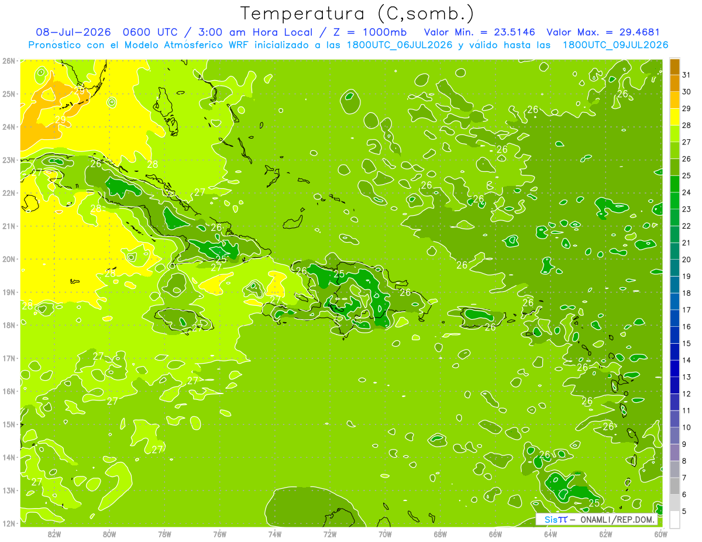The height and width of the screenshot is (542, 702).
Task: Click the 70W longitude axis label
Action: (x=385, y=534)
